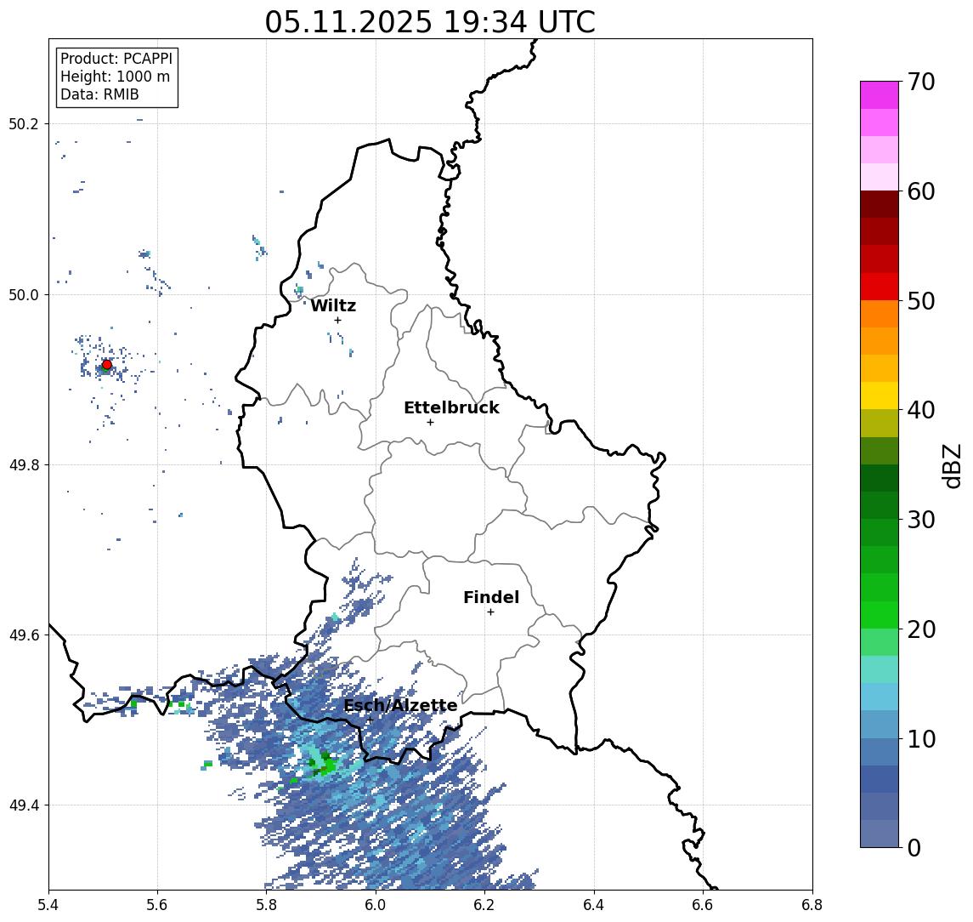
Task: Click the green high-reflectivity core southwest of Esch/Alzette
Action: [x=323, y=765]
